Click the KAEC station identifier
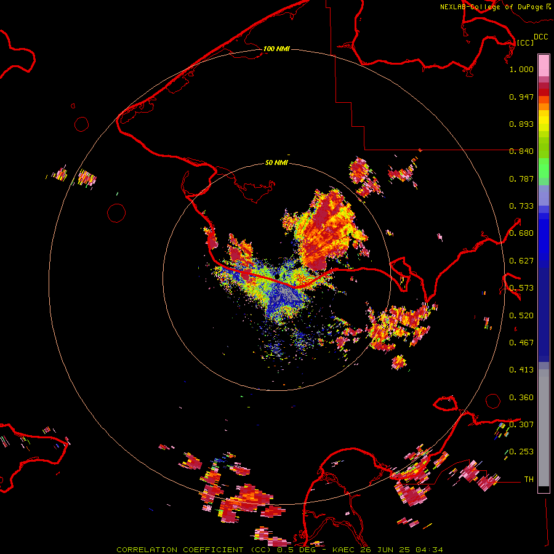Screen dimensions: 554x554 [x=343, y=550]
